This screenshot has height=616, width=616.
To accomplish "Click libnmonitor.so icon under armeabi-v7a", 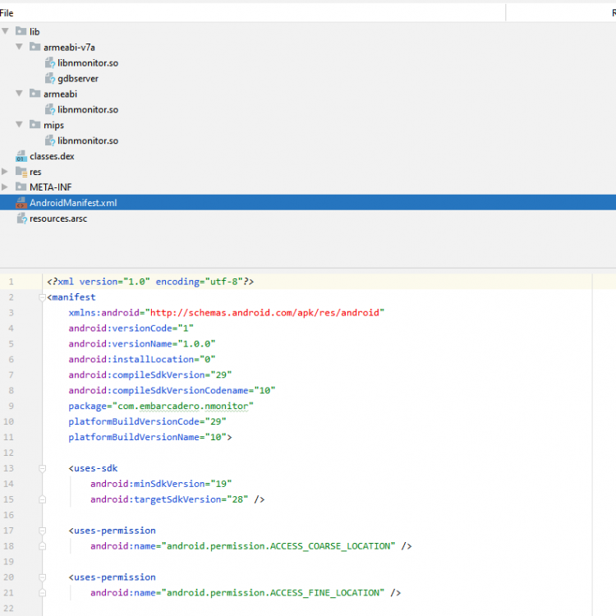I will 49,62.
